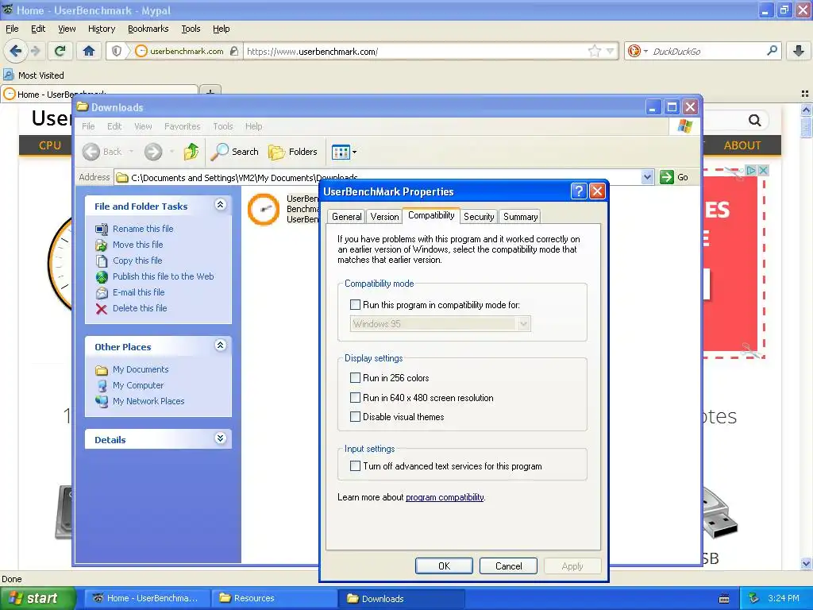Check Turn off advanced text services
The width and height of the screenshot is (813, 610).
tap(355, 465)
